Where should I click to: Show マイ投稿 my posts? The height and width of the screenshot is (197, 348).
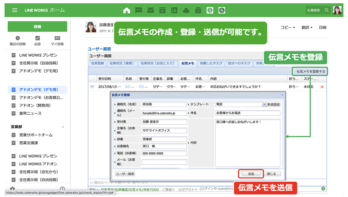tap(57, 41)
